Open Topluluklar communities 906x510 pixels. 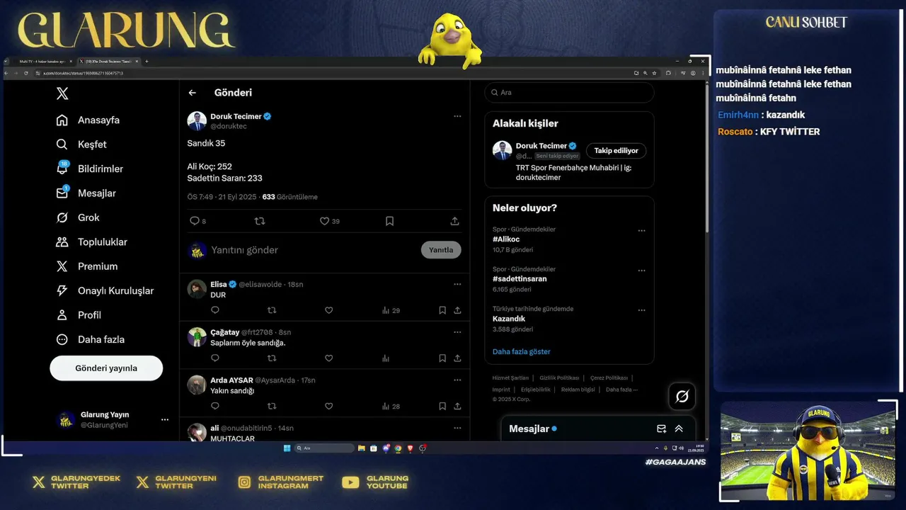click(92, 242)
